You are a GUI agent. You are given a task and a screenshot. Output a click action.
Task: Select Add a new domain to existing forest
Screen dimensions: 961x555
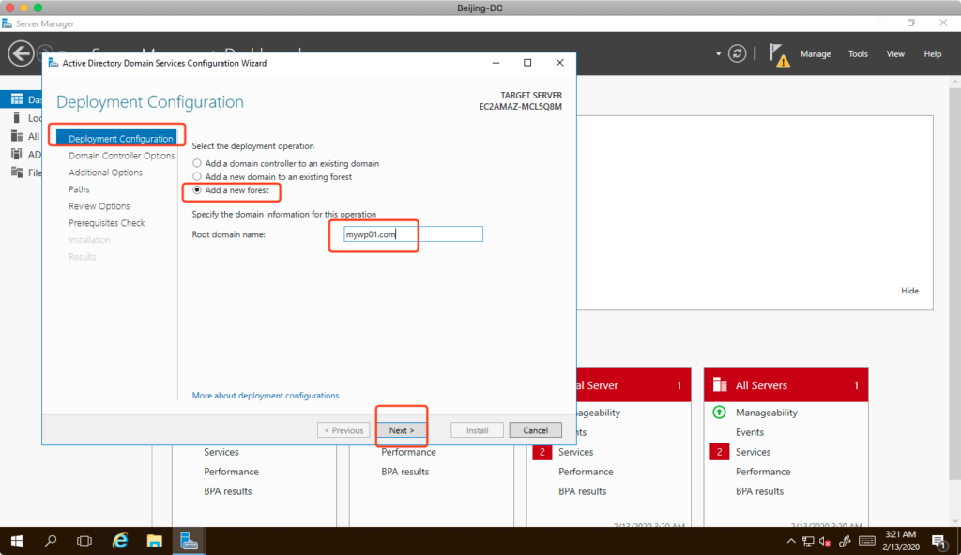[197, 177]
